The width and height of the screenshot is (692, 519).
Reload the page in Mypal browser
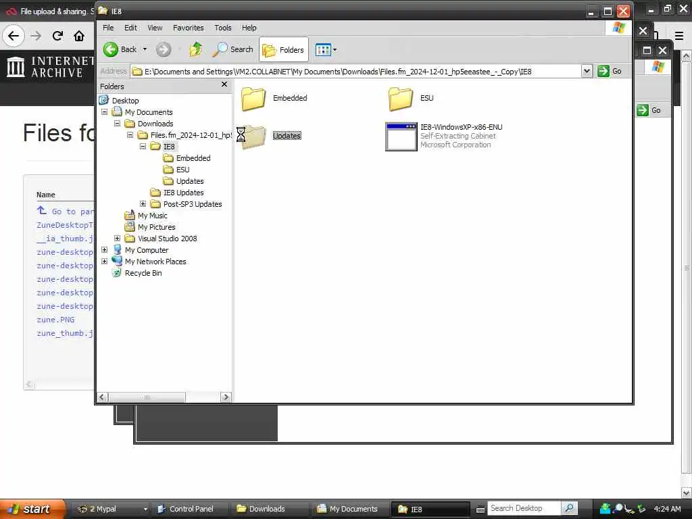58,36
